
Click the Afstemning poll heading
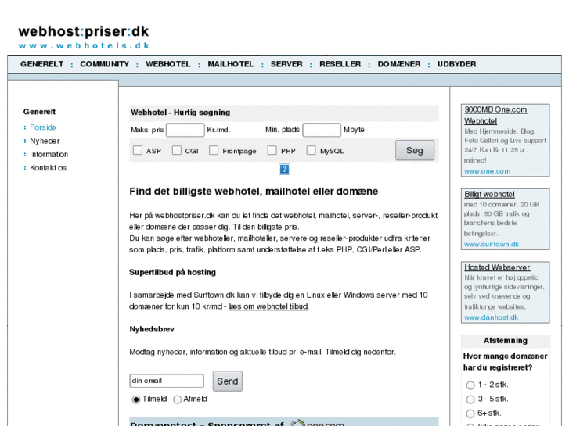[x=505, y=341]
